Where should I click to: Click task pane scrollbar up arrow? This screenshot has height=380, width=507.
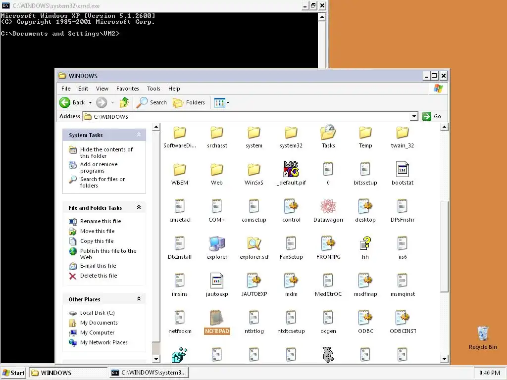(x=156, y=127)
